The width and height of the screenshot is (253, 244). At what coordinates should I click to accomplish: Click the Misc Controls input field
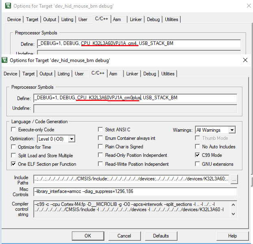coord(135,192)
